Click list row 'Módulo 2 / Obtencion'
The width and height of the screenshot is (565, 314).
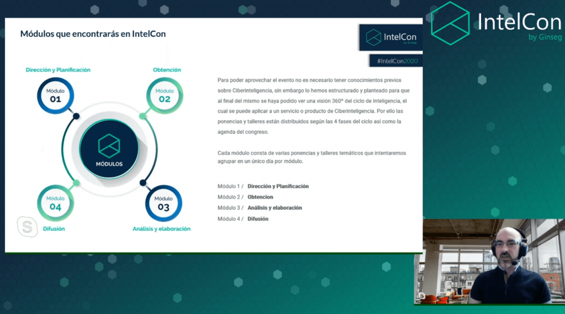[246, 197]
